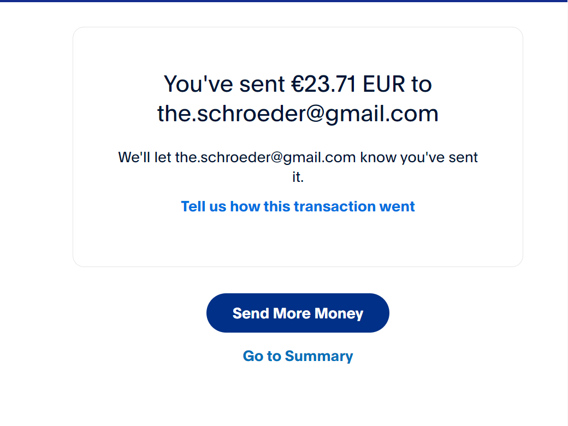568x426 pixels.
Task: Open the Go to Summary link
Action: click(x=298, y=356)
